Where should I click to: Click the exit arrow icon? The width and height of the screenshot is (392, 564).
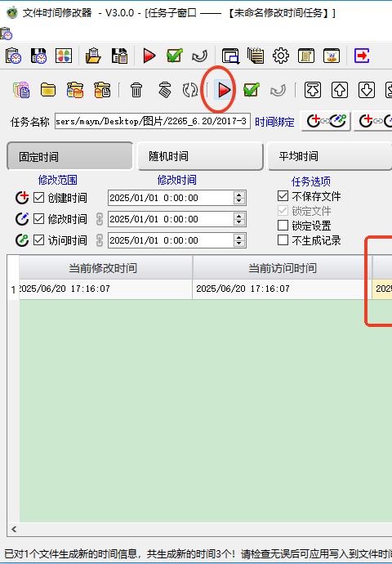tap(362, 56)
